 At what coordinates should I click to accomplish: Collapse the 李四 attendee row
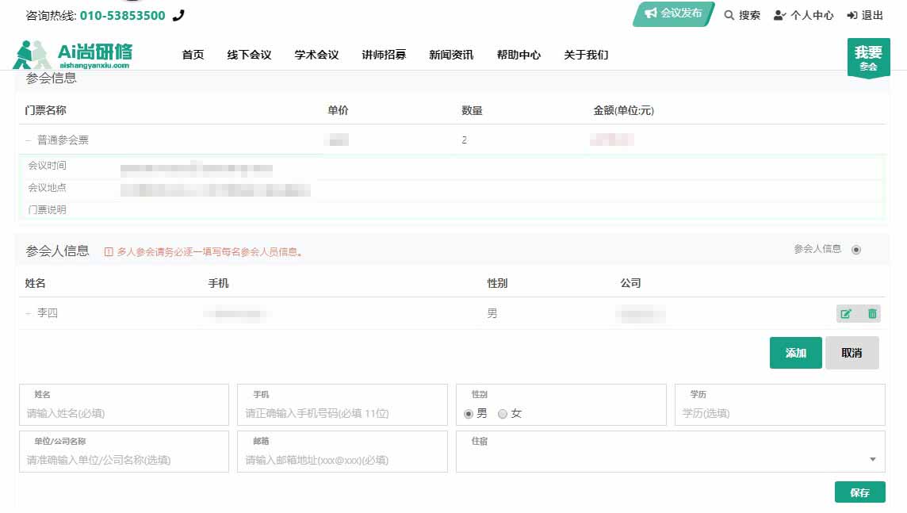point(29,313)
